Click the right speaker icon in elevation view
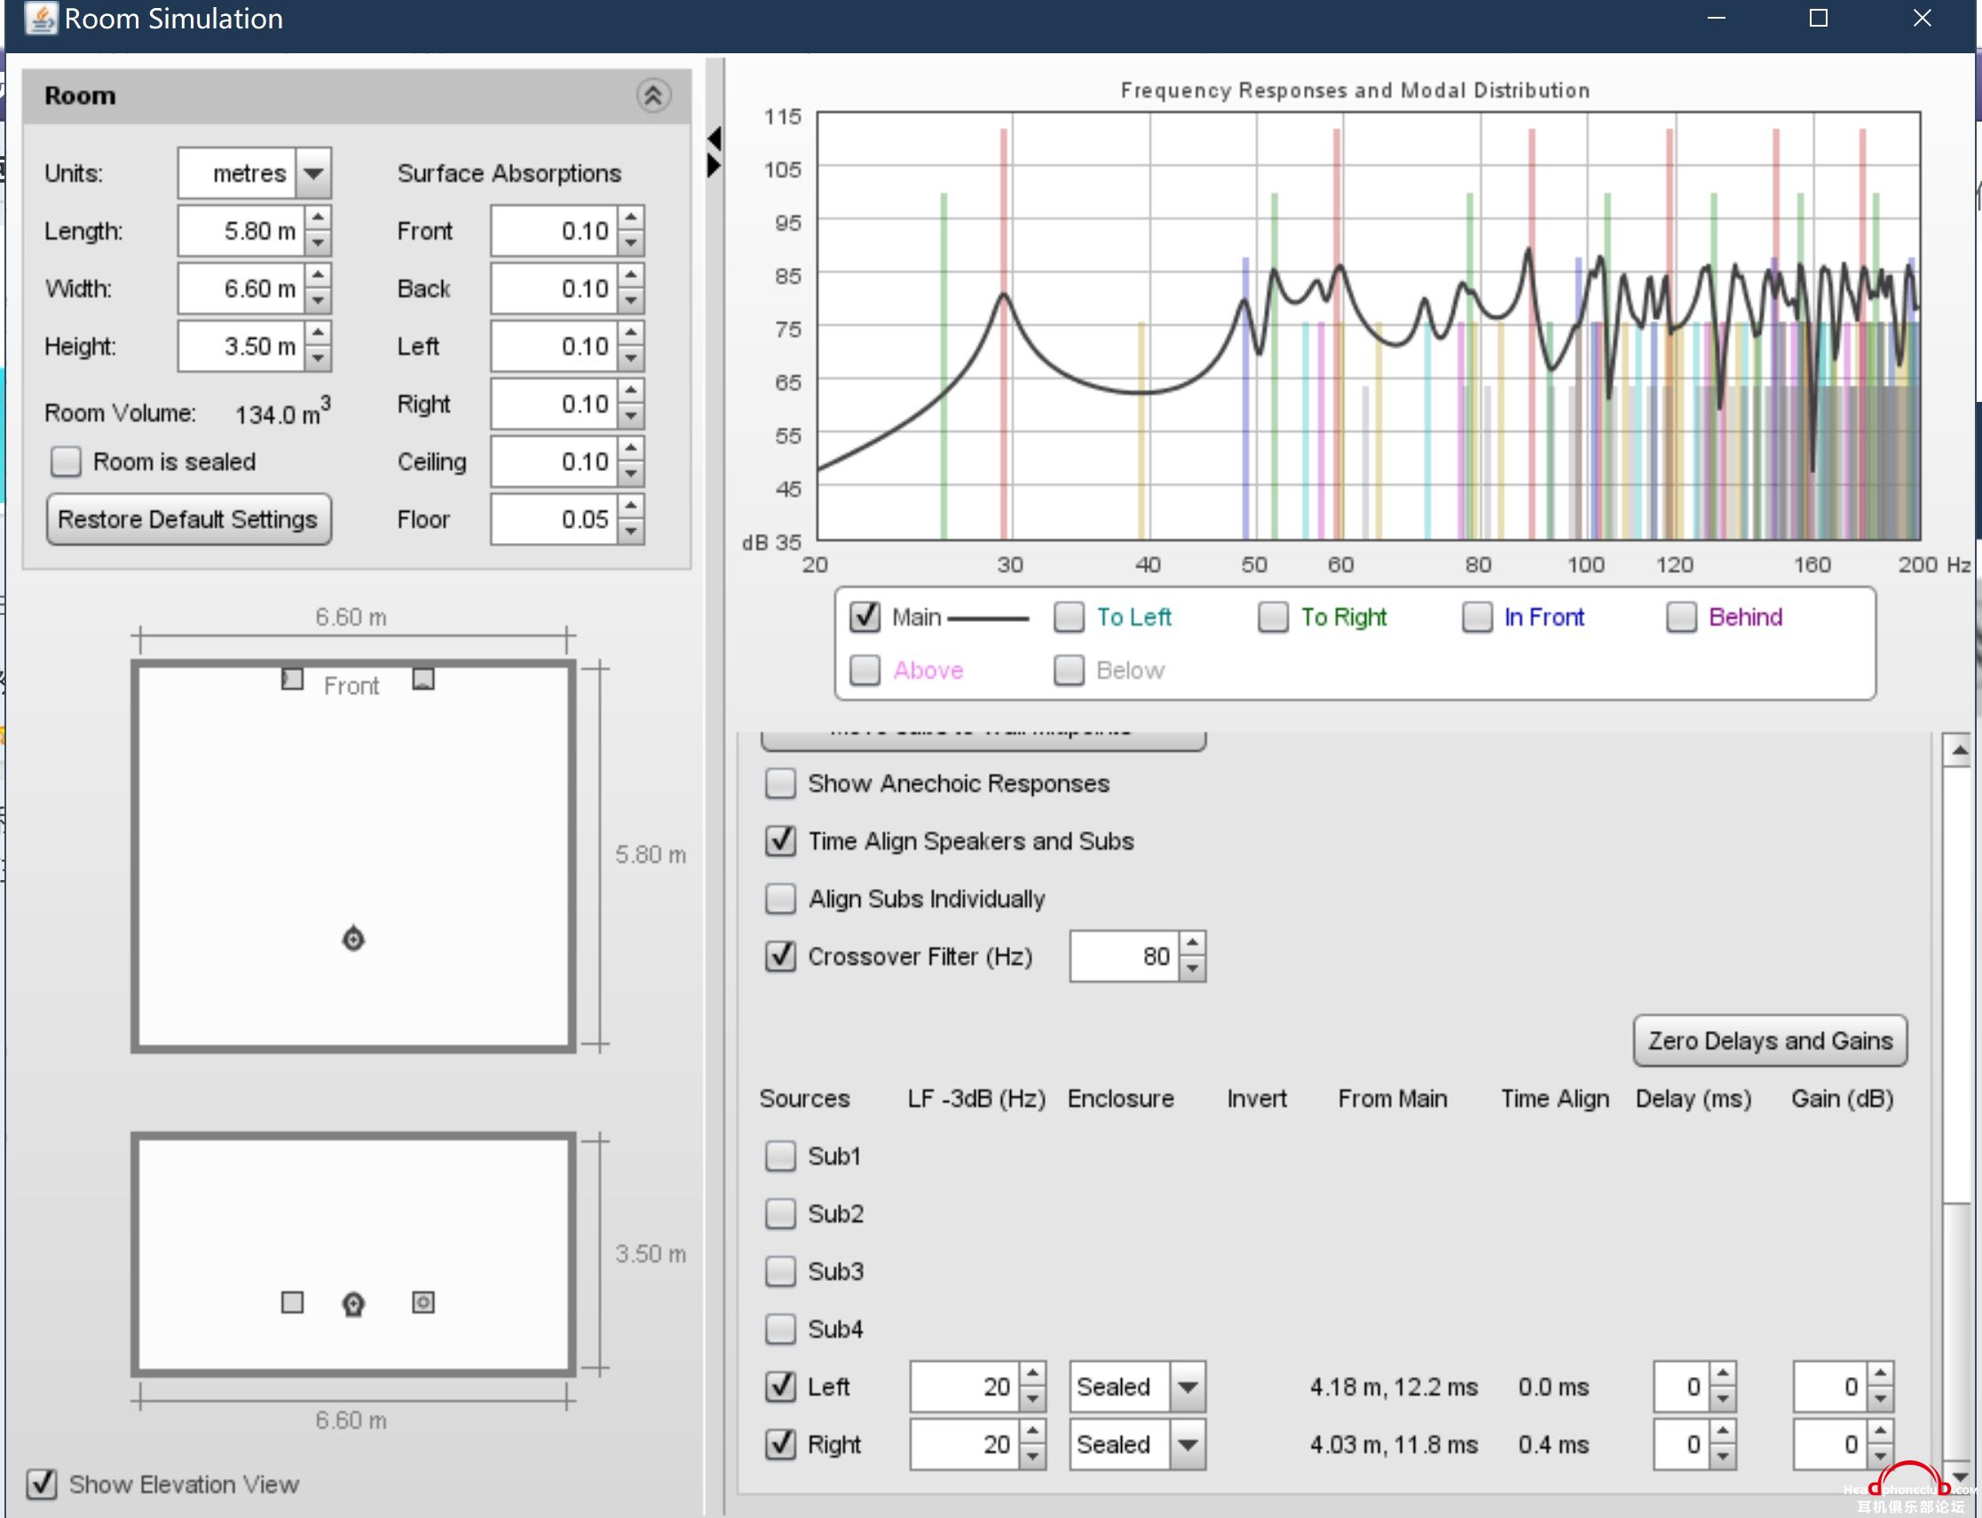The height and width of the screenshot is (1518, 1982). (423, 1302)
